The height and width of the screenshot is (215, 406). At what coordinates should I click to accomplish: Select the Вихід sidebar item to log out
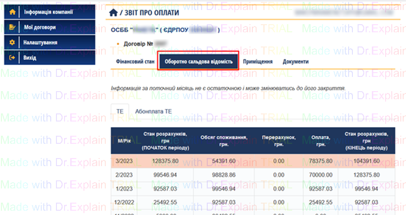[30, 58]
